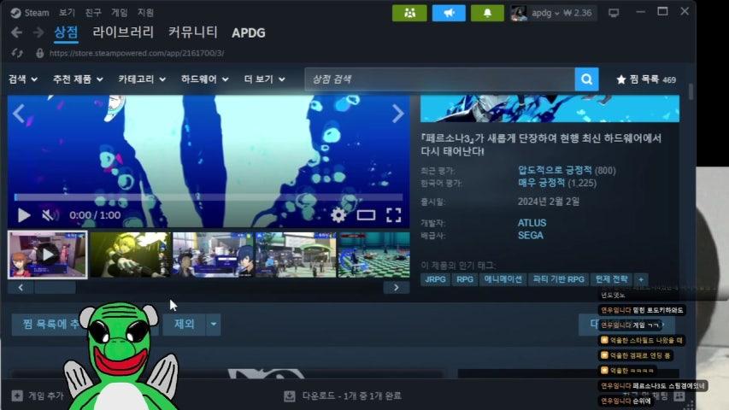Open the 게임 menu

tap(119, 13)
